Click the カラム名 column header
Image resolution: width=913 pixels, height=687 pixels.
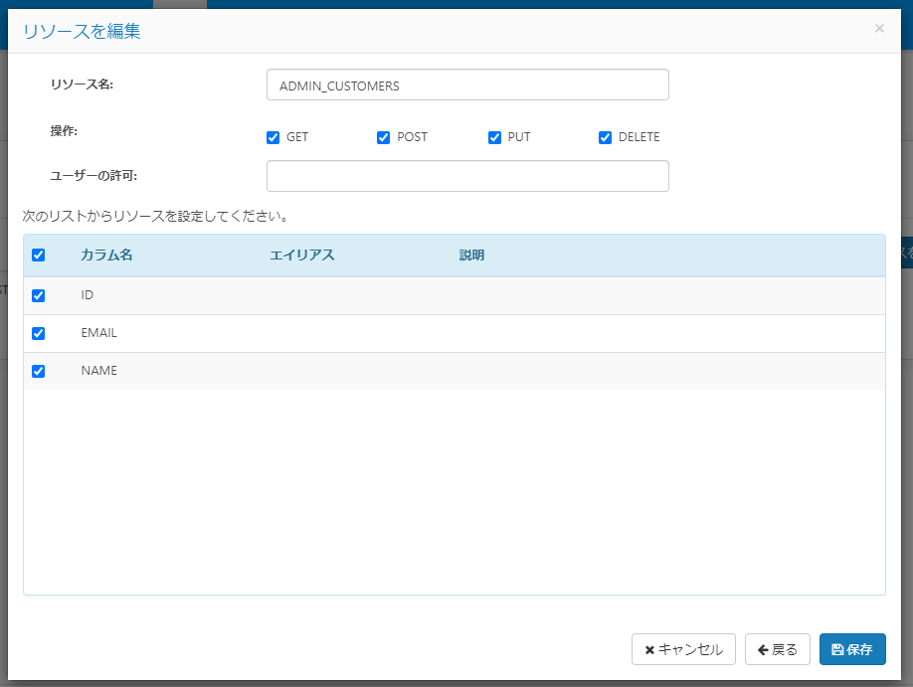106,256
